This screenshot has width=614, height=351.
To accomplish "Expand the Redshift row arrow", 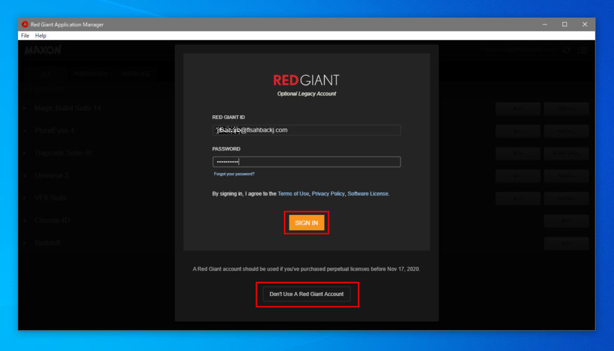I will point(25,243).
